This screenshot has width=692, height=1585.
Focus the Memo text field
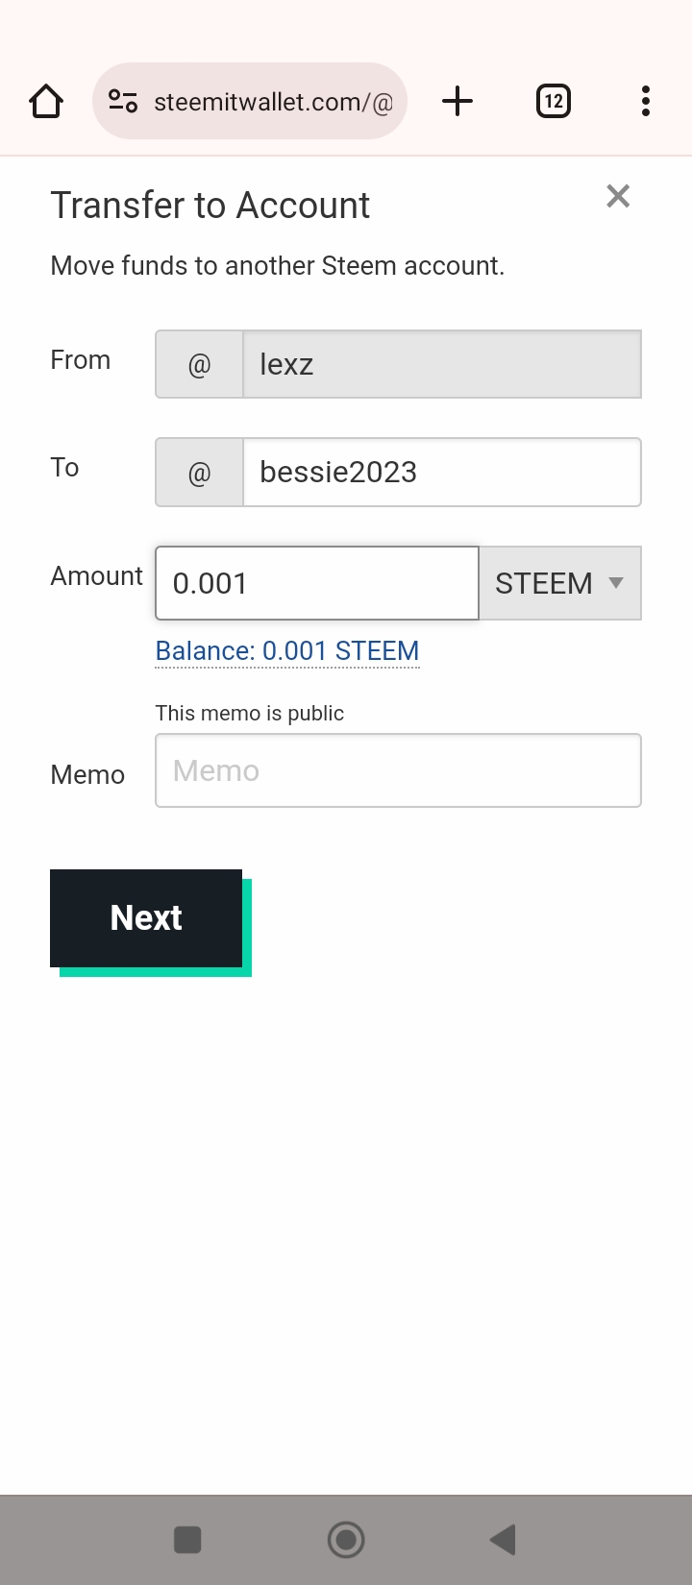click(x=398, y=770)
